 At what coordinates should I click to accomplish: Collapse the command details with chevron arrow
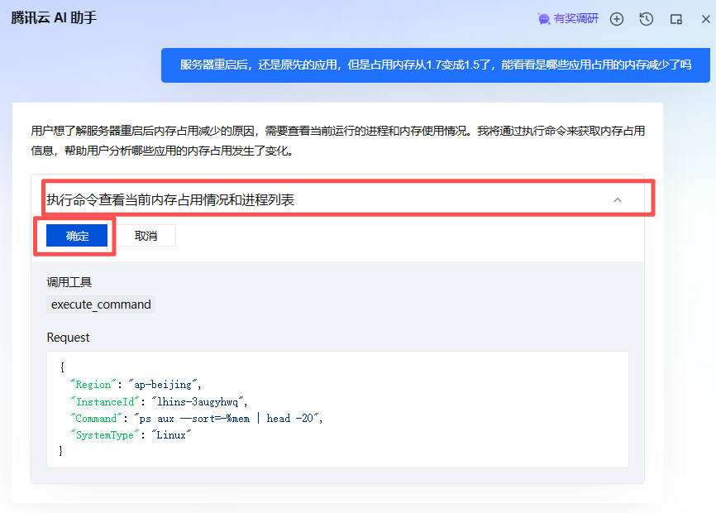click(x=617, y=200)
